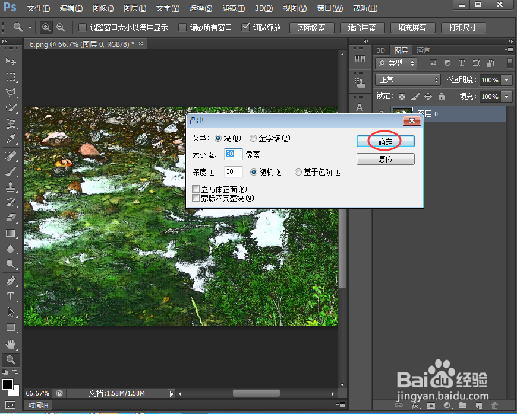The width and height of the screenshot is (517, 414).
Task: Select the Move tool in the toolbar
Action: (x=11, y=60)
